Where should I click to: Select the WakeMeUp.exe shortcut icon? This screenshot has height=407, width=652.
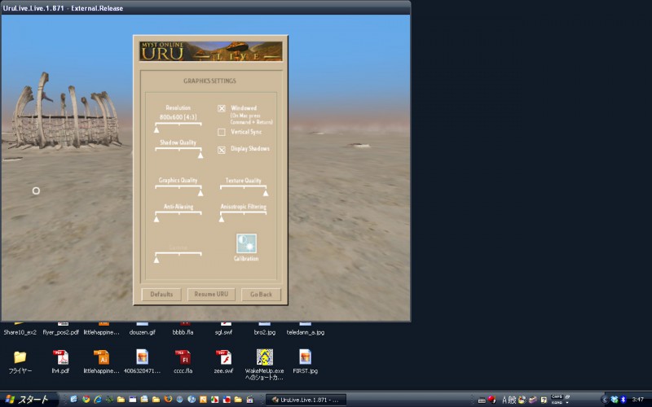coord(264,357)
